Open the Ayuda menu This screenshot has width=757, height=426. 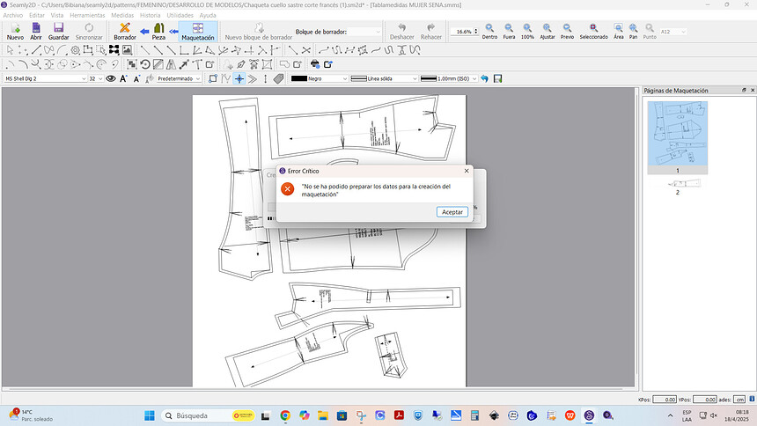(208, 16)
